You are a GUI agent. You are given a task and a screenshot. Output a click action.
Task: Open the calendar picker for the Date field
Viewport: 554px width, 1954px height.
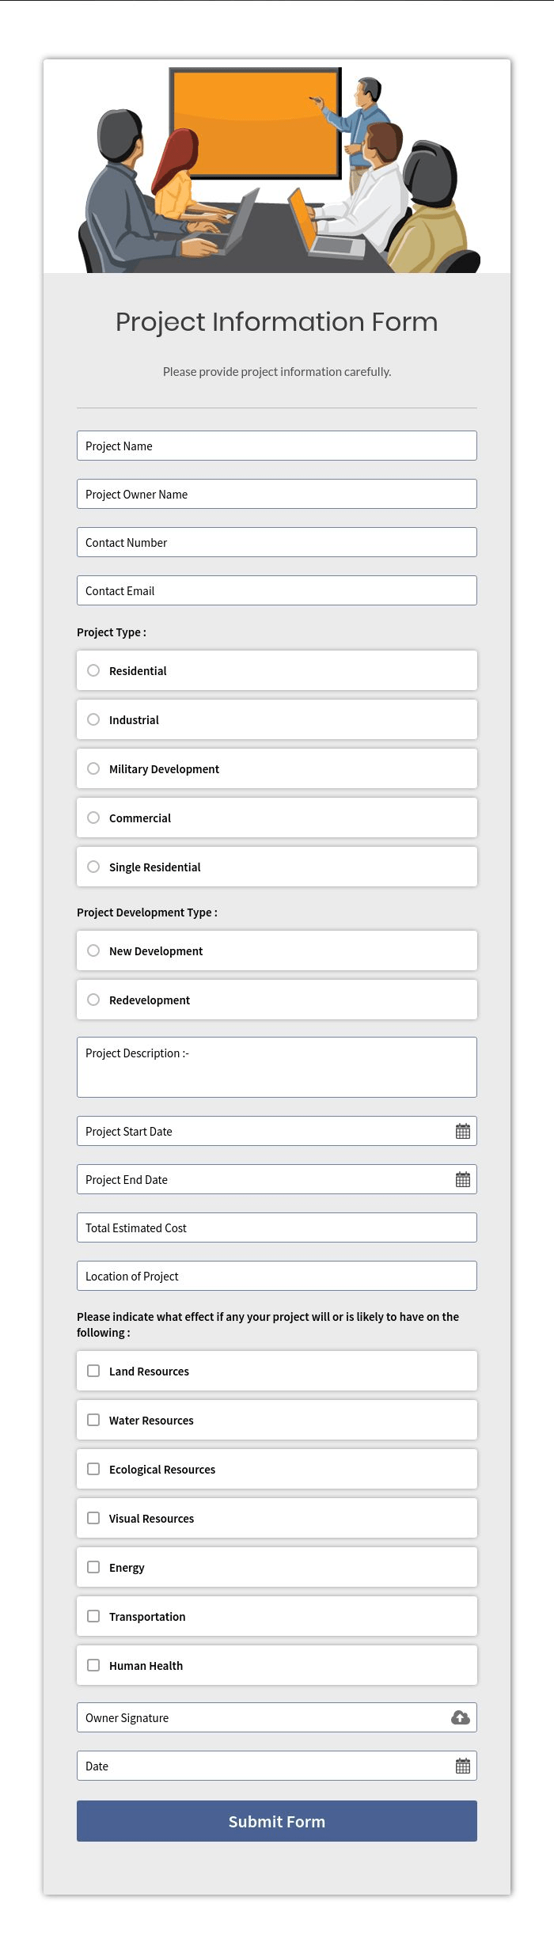pyautogui.click(x=463, y=1766)
